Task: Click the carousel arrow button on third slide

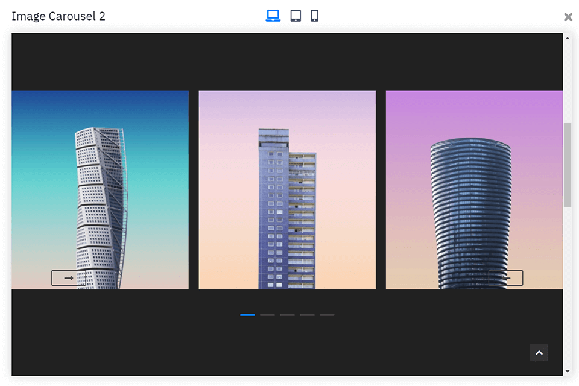Action: [x=505, y=278]
